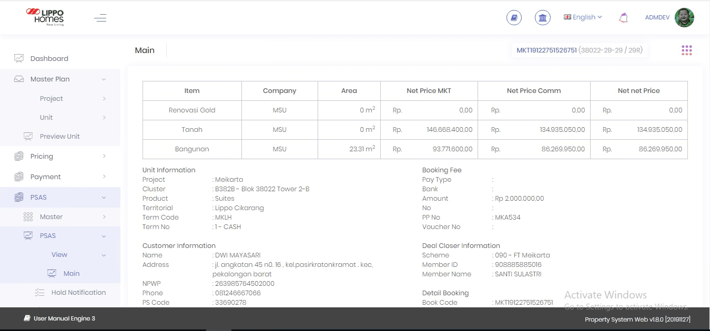Click the 146.668.400,00 price value

pyautogui.click(x=450, y=130)
